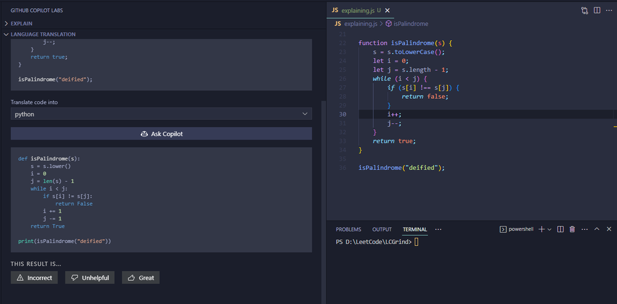Viewport: 617px width, 304px height.
Task: Click the GITHUB COPILOT LABS panel title
Action: (x=36, y=11)
